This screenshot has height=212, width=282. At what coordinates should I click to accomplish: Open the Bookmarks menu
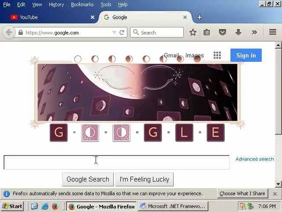click(x=82, y=4)
